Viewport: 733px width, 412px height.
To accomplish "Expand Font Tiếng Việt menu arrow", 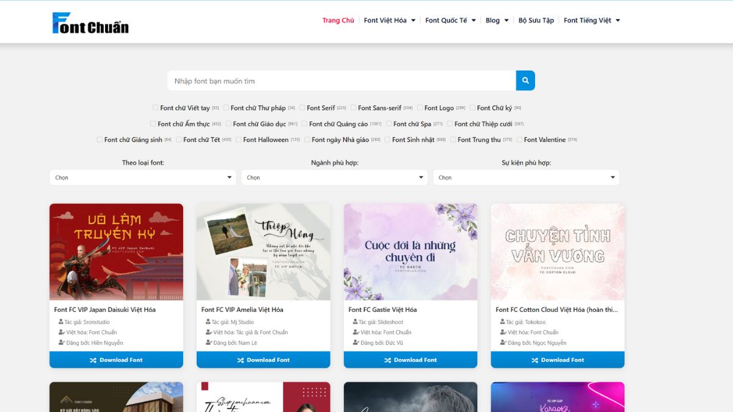I will [x=618, y=21].
